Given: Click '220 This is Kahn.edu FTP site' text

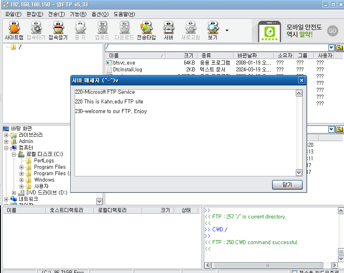Looking at the screenshot, I should click(109, 102).
